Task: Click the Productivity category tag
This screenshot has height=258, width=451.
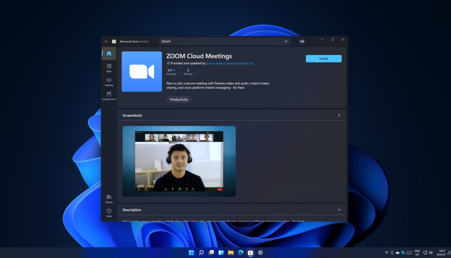Action: tap(179, 99)
